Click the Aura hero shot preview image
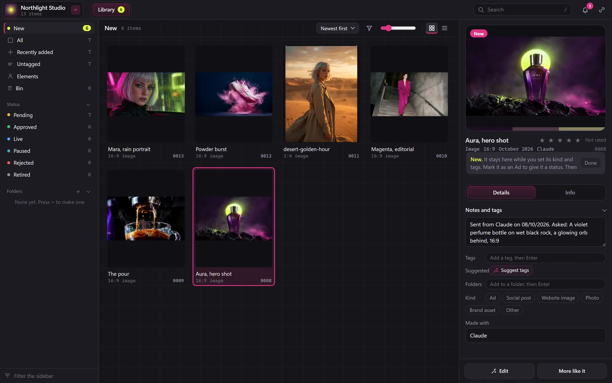The height and width of the screenshot is (383, 612). point(535,76)
